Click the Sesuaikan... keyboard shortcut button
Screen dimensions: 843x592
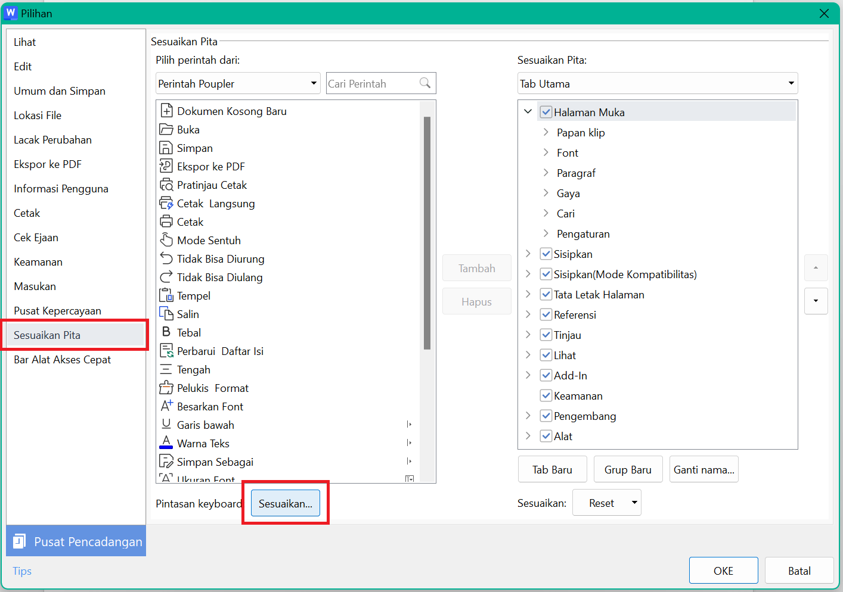click(x=285, y=504)
